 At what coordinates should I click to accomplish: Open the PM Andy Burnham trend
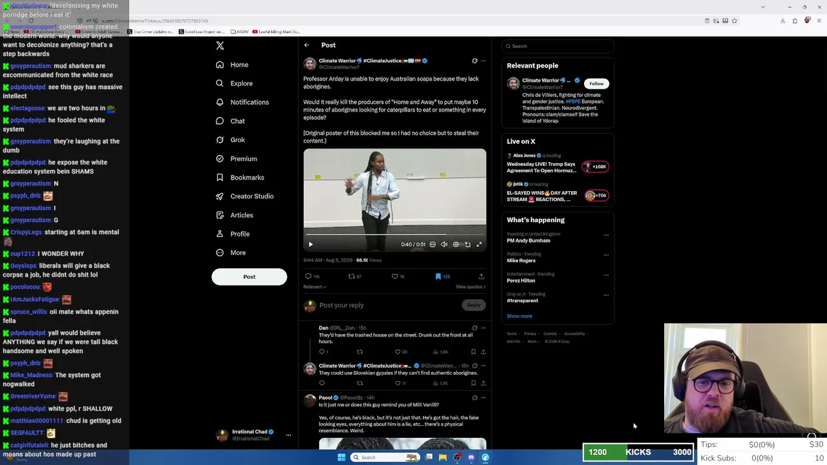(529, 241)
